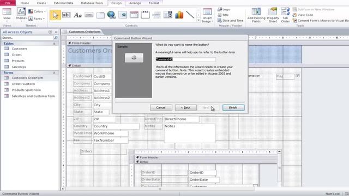Select the Products table
The width and height of the screenshot is (349, 196).
[18, 60]
